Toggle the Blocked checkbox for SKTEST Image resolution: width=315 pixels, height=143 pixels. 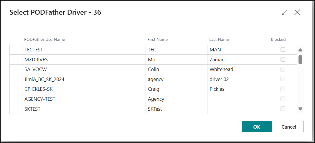[283, 109]
